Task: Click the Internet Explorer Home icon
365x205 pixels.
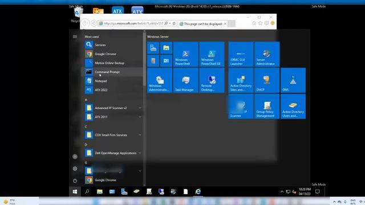Action: pos(254,23)
